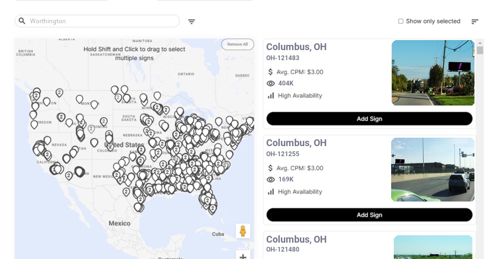Add Sign for Columbus OH-121483
Image resolution: width=485 pixels, height=259 pixels.
click(369, 119)
